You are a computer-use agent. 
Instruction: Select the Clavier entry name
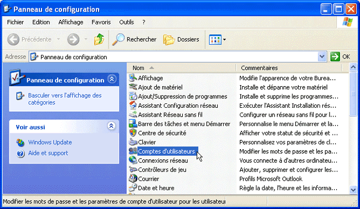[147, 142]
